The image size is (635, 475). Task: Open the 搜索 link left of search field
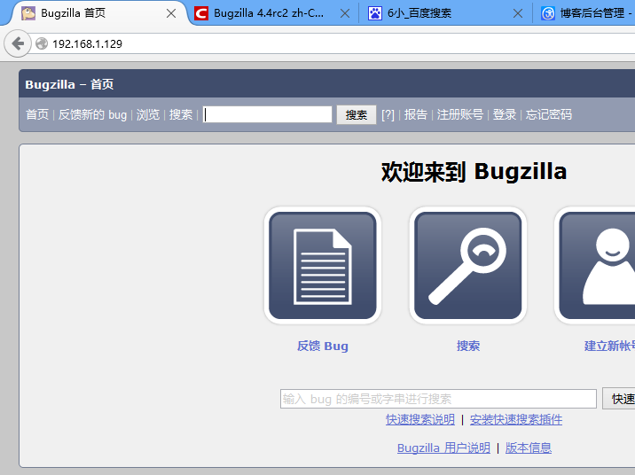[x=181, y=114]
